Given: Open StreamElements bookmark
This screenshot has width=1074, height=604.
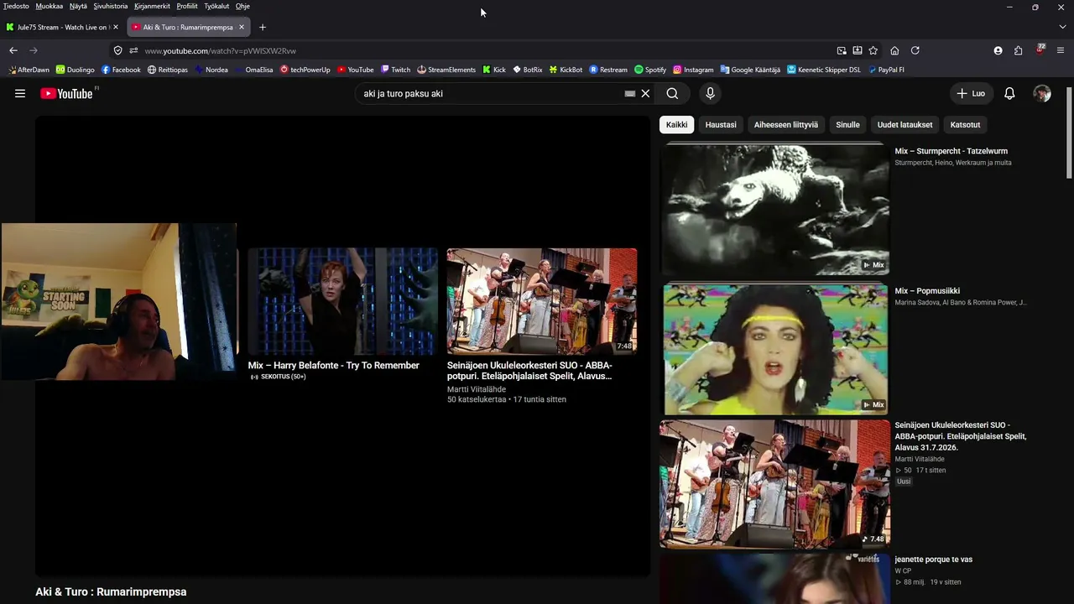Looking at the screenshot, I should (446, 70).
